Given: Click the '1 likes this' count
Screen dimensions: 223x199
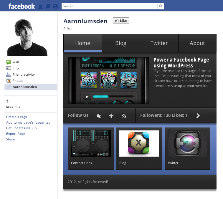Looking at the screenshot, I should click(x=13, y=104).
